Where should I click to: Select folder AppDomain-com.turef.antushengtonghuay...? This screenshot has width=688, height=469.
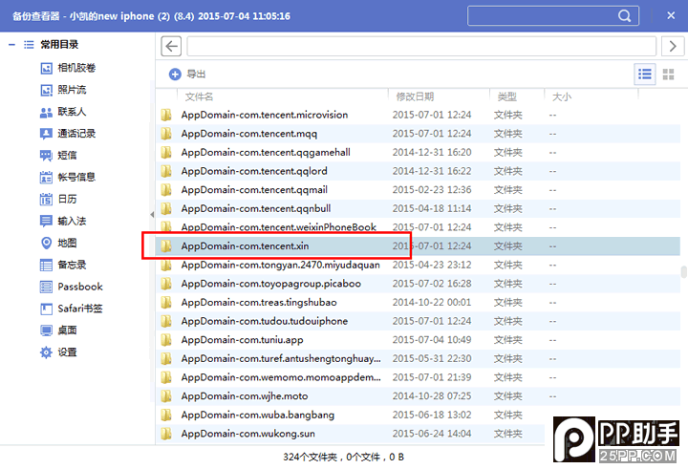point(418,359)
